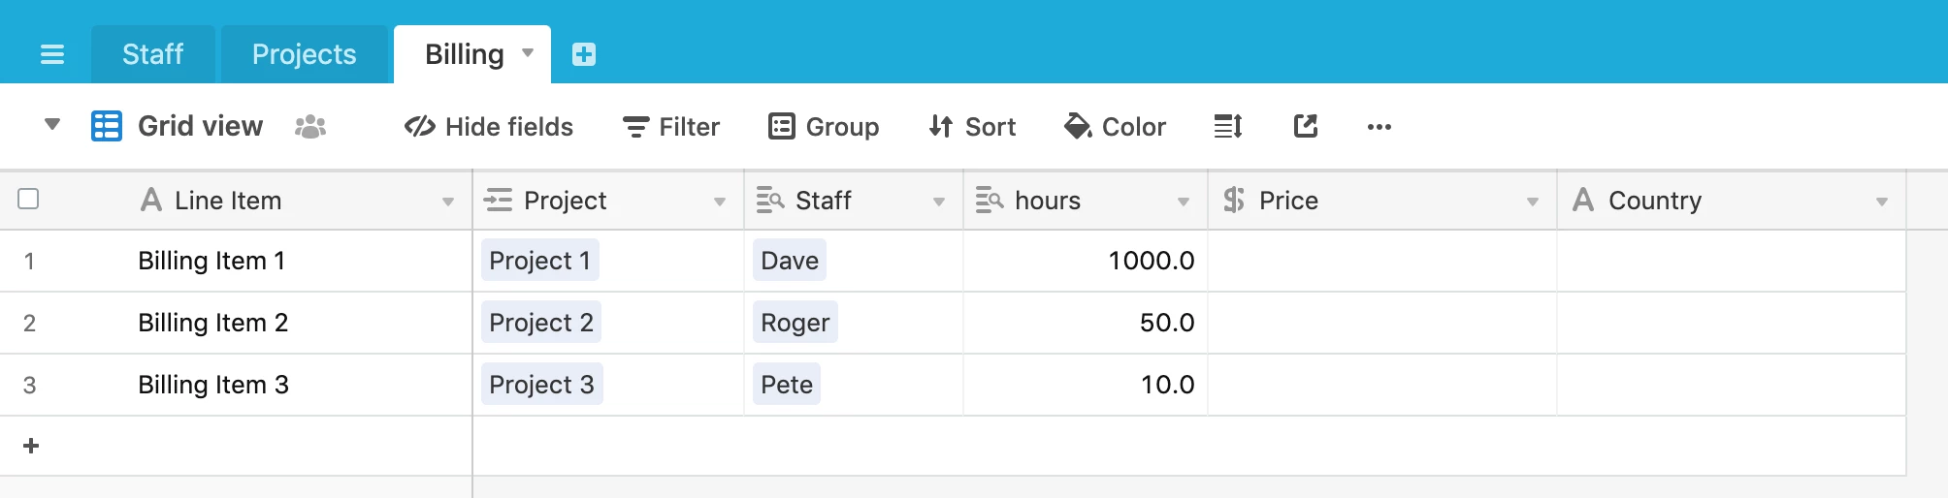Screen dimensions: 1948x498
Task: Click the Grid view table icon
Action: (x=107, y=126)
